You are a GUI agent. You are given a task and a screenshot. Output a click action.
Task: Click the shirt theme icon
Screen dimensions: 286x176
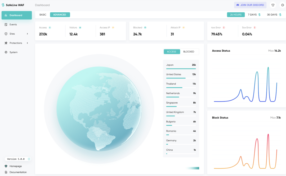click(273, 5)
